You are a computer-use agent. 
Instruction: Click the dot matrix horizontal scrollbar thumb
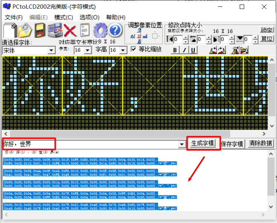[120, 134]
